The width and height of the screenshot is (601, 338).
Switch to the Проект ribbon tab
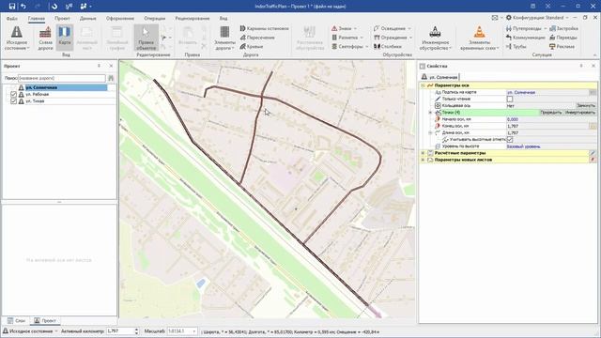(62, 19)
